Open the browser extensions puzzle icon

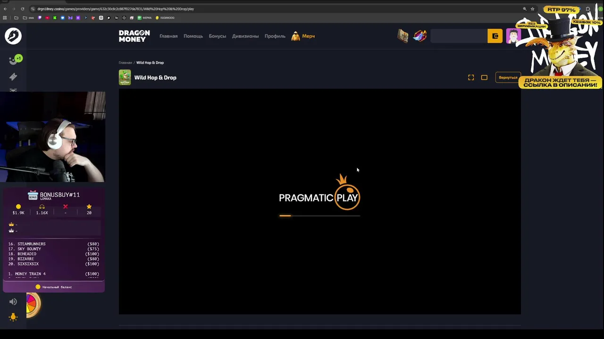(x=588, y=9)
